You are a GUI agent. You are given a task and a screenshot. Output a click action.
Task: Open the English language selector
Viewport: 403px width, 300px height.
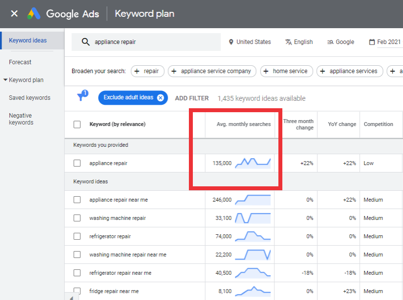pyautogui.click(x=299, y=42)
